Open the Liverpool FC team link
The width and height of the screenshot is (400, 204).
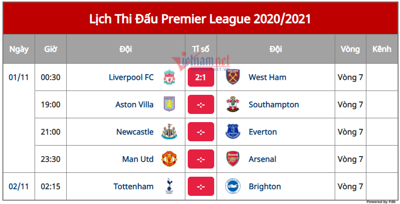(x=131, y=77)
